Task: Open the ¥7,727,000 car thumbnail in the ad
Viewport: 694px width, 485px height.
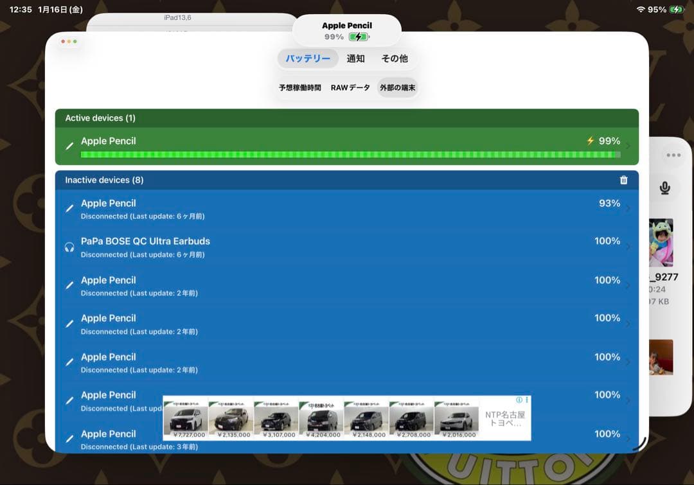Action: (185, 418)
